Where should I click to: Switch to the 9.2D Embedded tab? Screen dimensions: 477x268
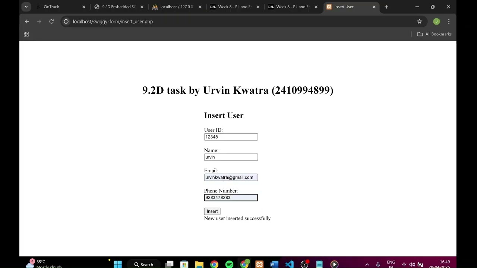coord(119,7)
